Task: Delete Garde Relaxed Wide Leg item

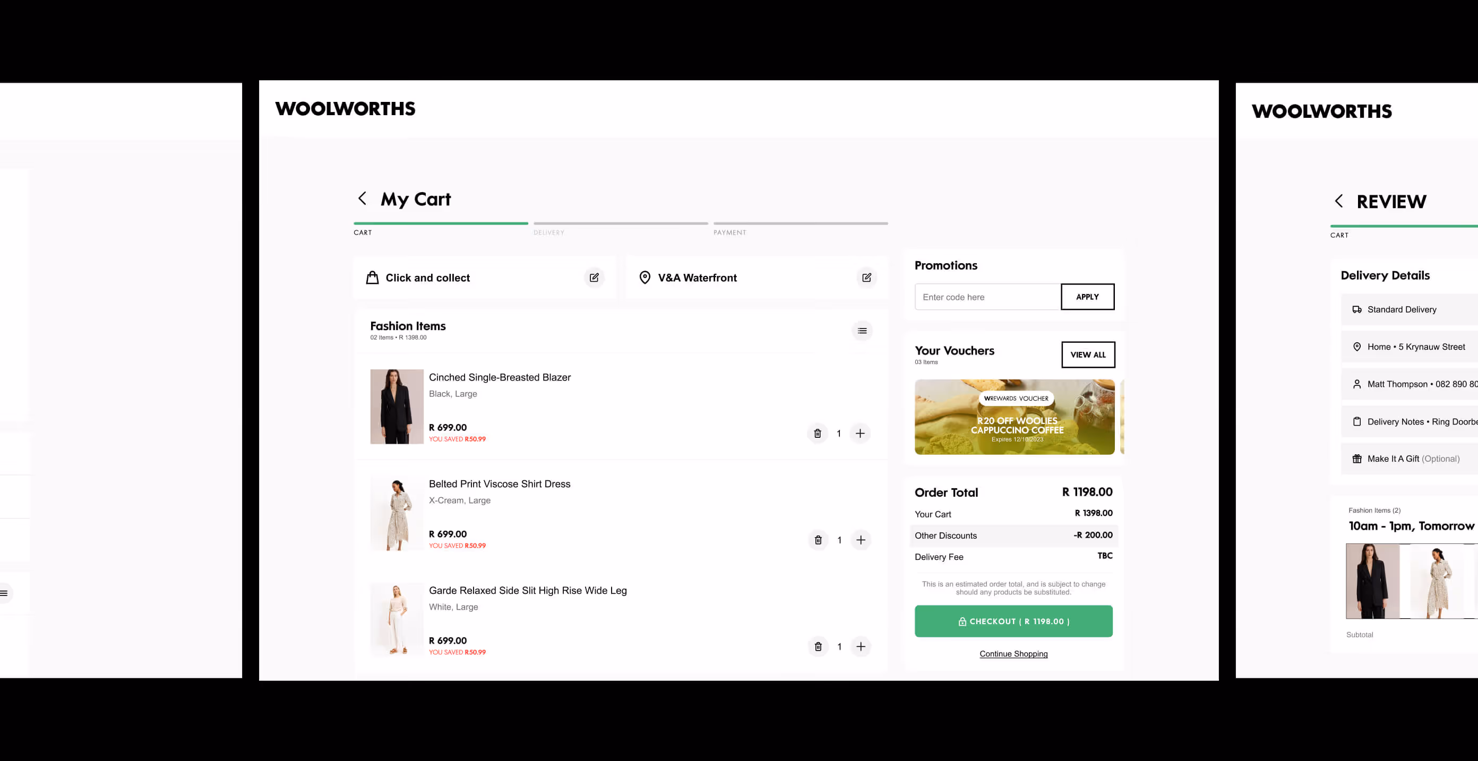Action: pos(818,647)
